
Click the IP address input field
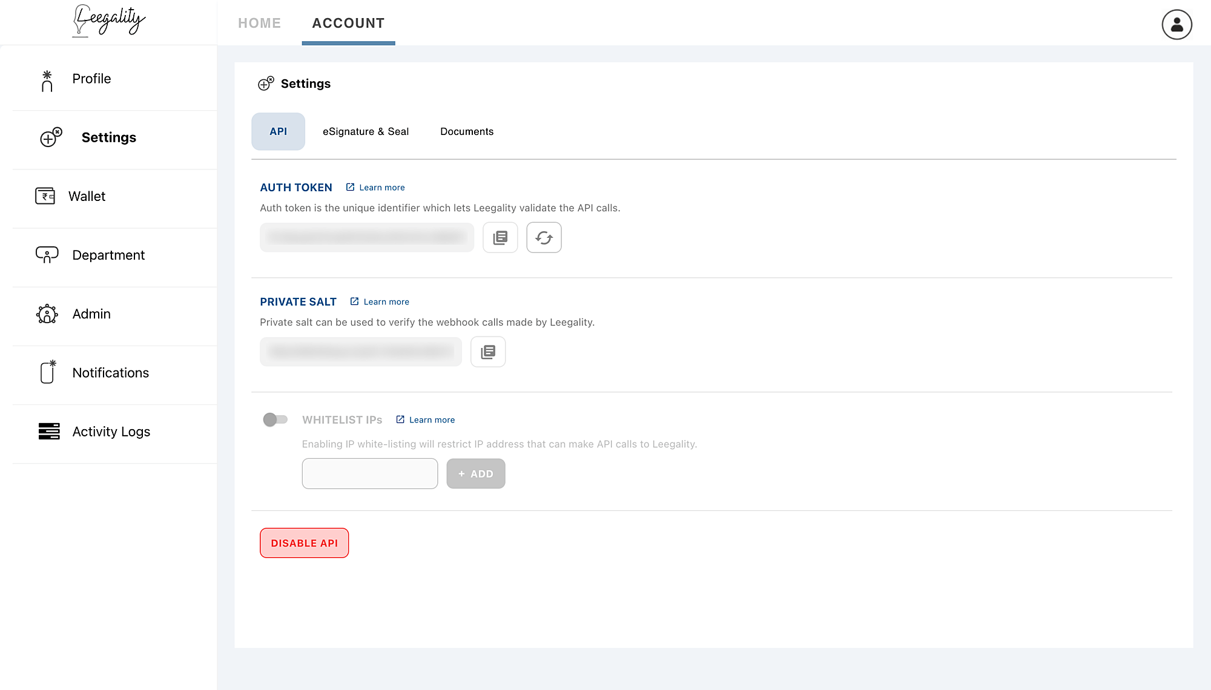pos(369,474)
